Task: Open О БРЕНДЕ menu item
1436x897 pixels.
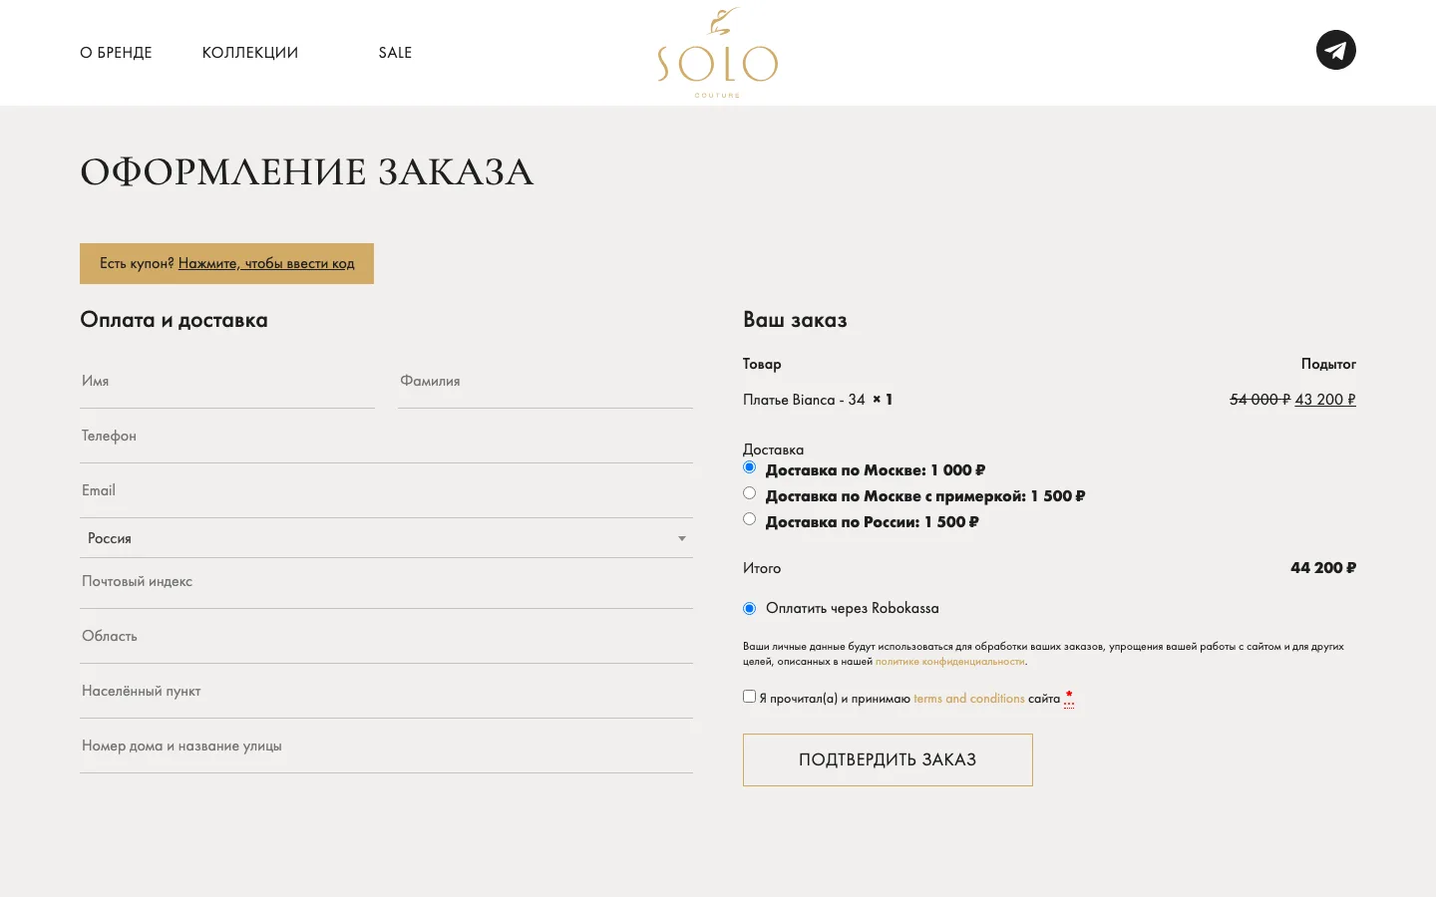Action: coord(116,53)
